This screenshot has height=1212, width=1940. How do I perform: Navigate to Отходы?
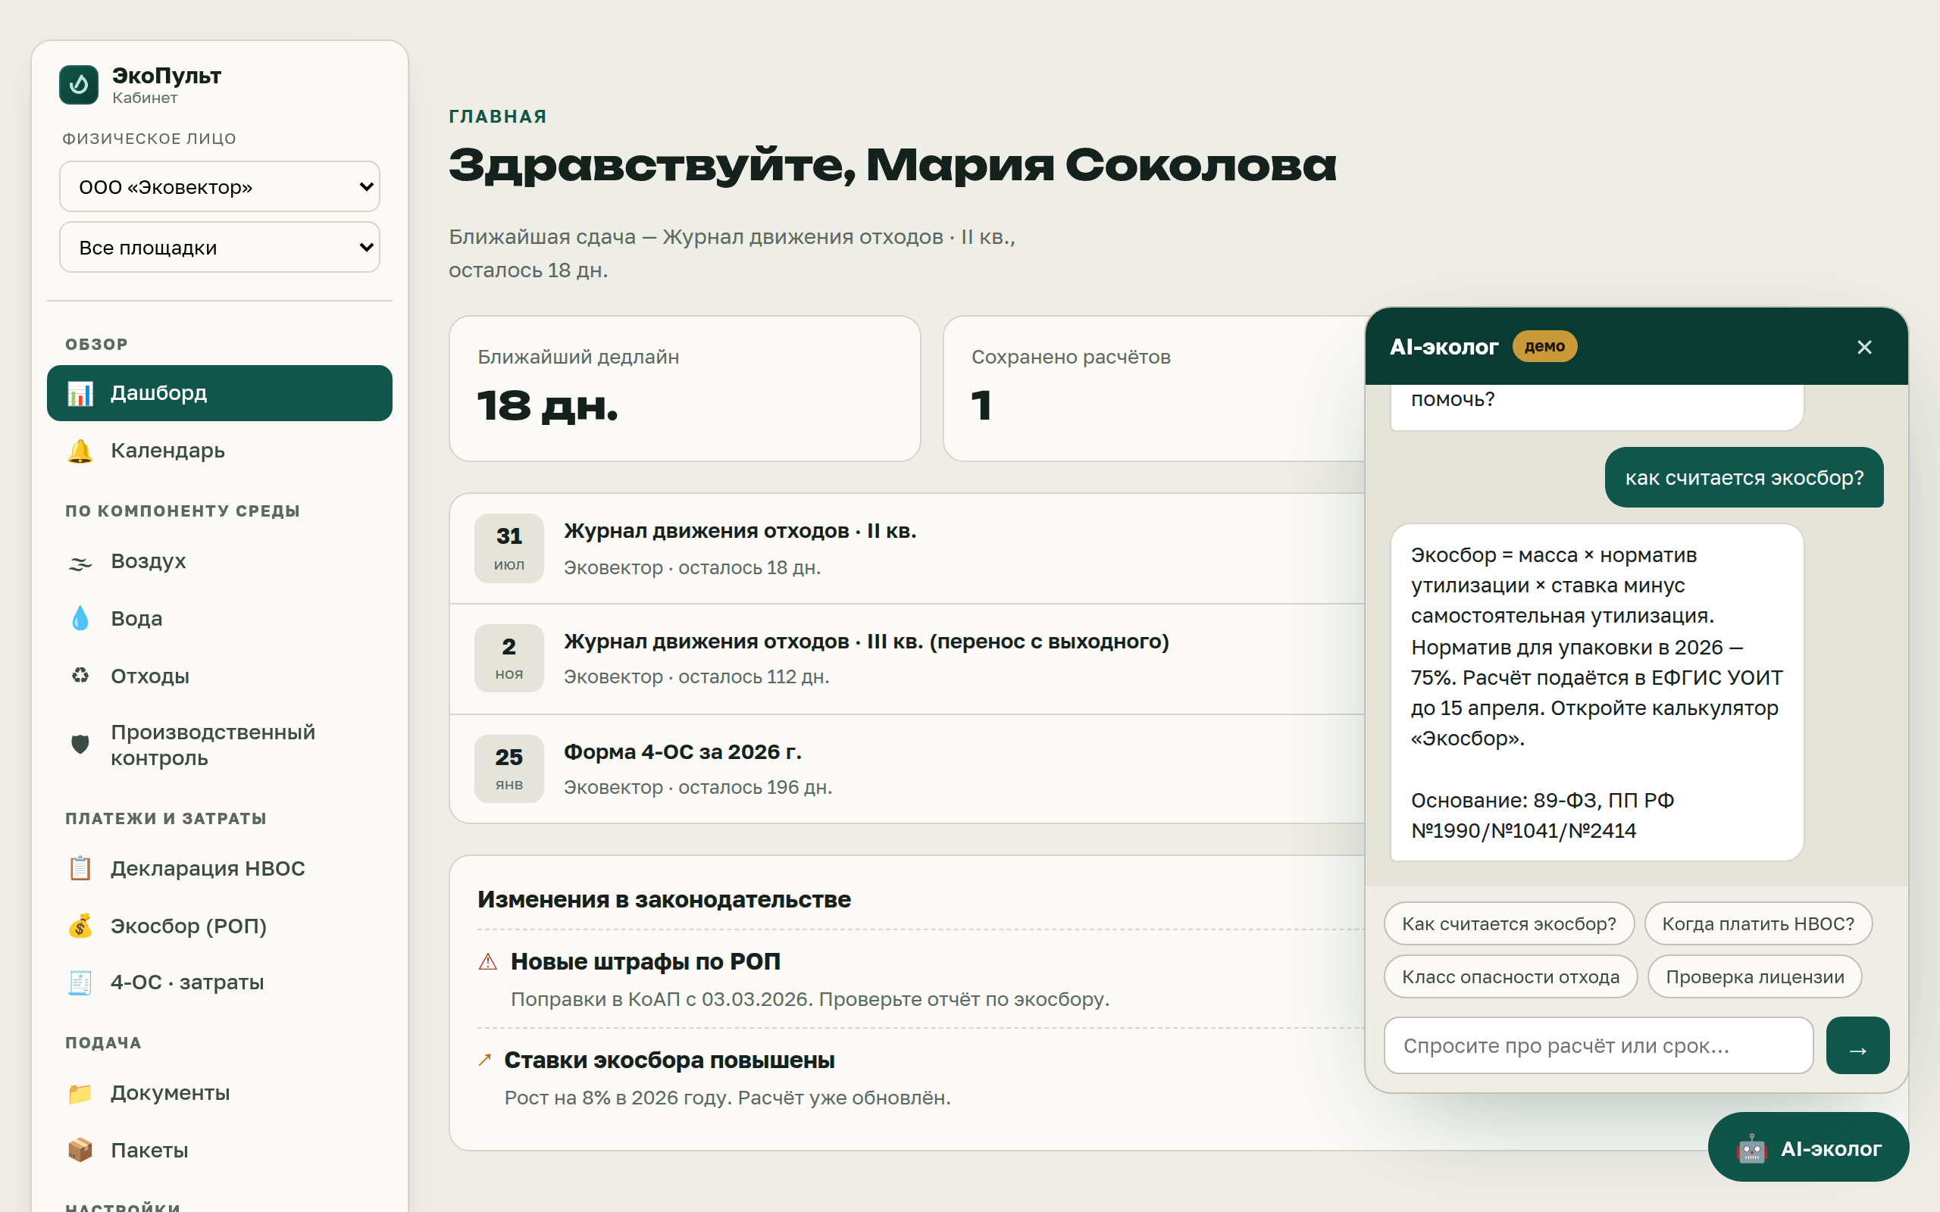[220, 676]
